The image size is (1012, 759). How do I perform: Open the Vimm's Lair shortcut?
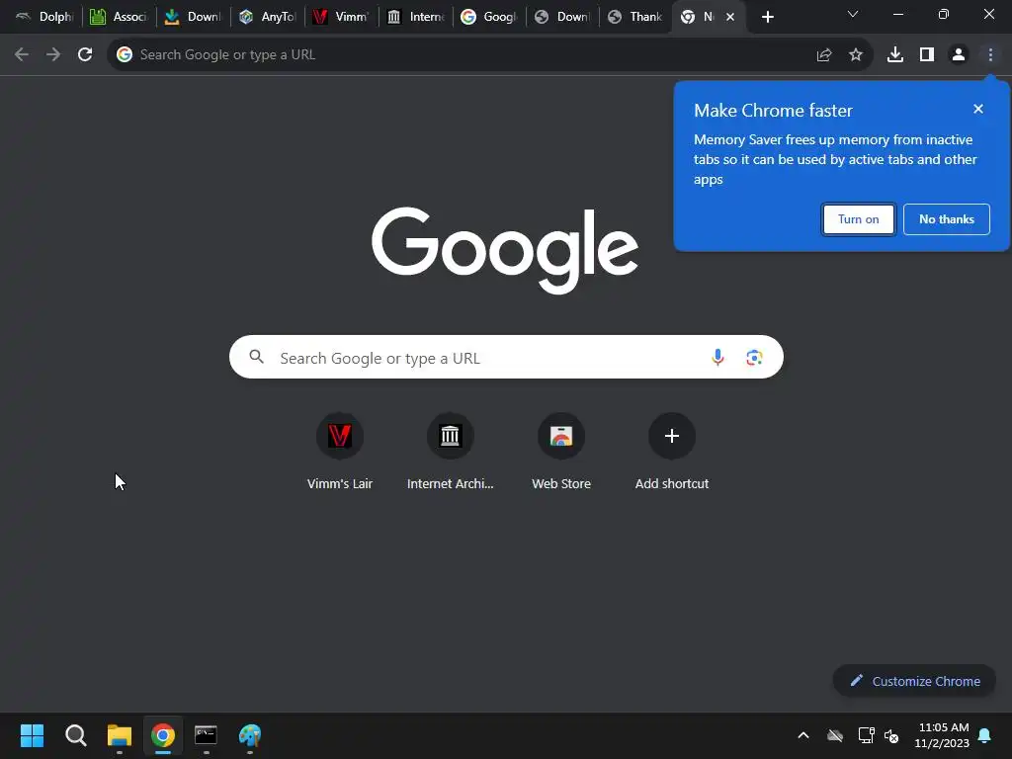pos(340,451)
